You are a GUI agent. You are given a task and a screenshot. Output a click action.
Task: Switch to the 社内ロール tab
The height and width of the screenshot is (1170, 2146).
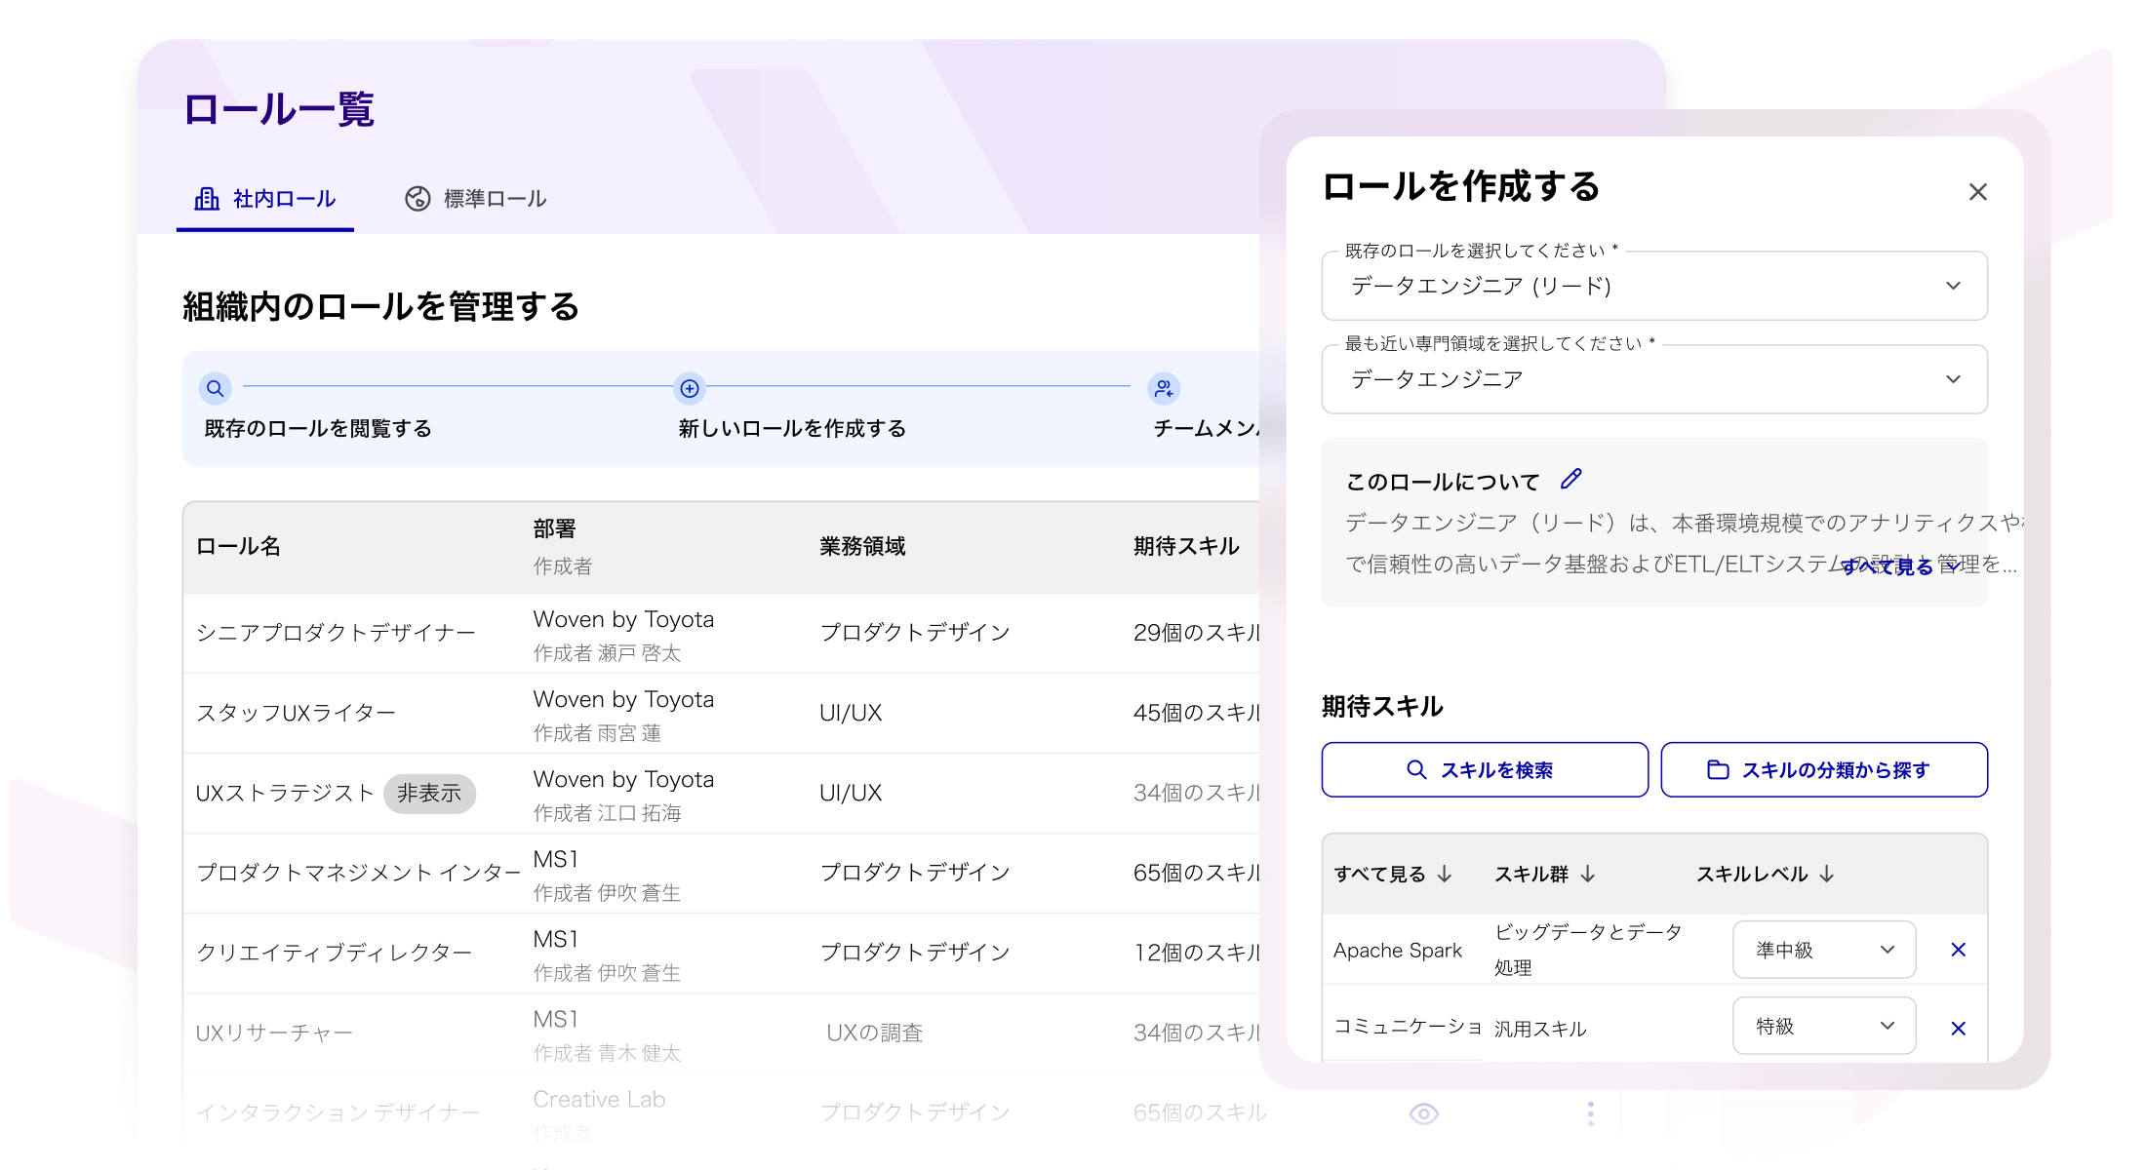(265, 199)
